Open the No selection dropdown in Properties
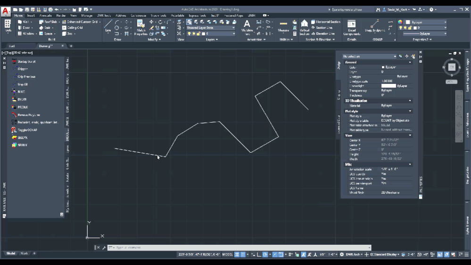 tap(370, 57)
